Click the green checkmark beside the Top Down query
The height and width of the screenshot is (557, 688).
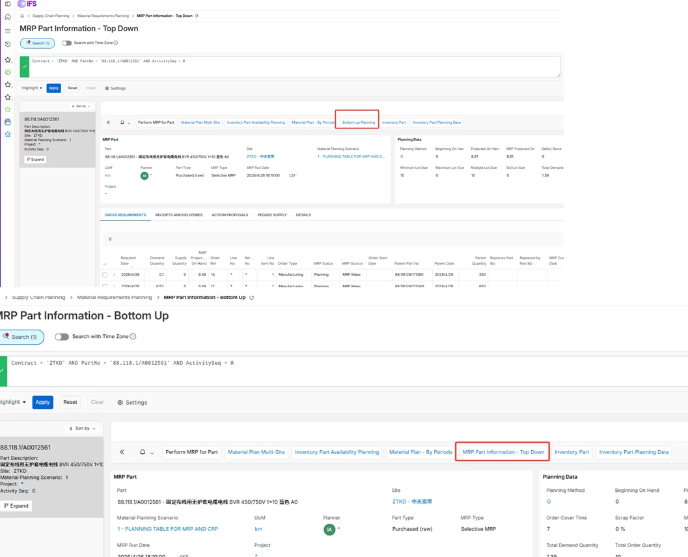pos(25,66)
